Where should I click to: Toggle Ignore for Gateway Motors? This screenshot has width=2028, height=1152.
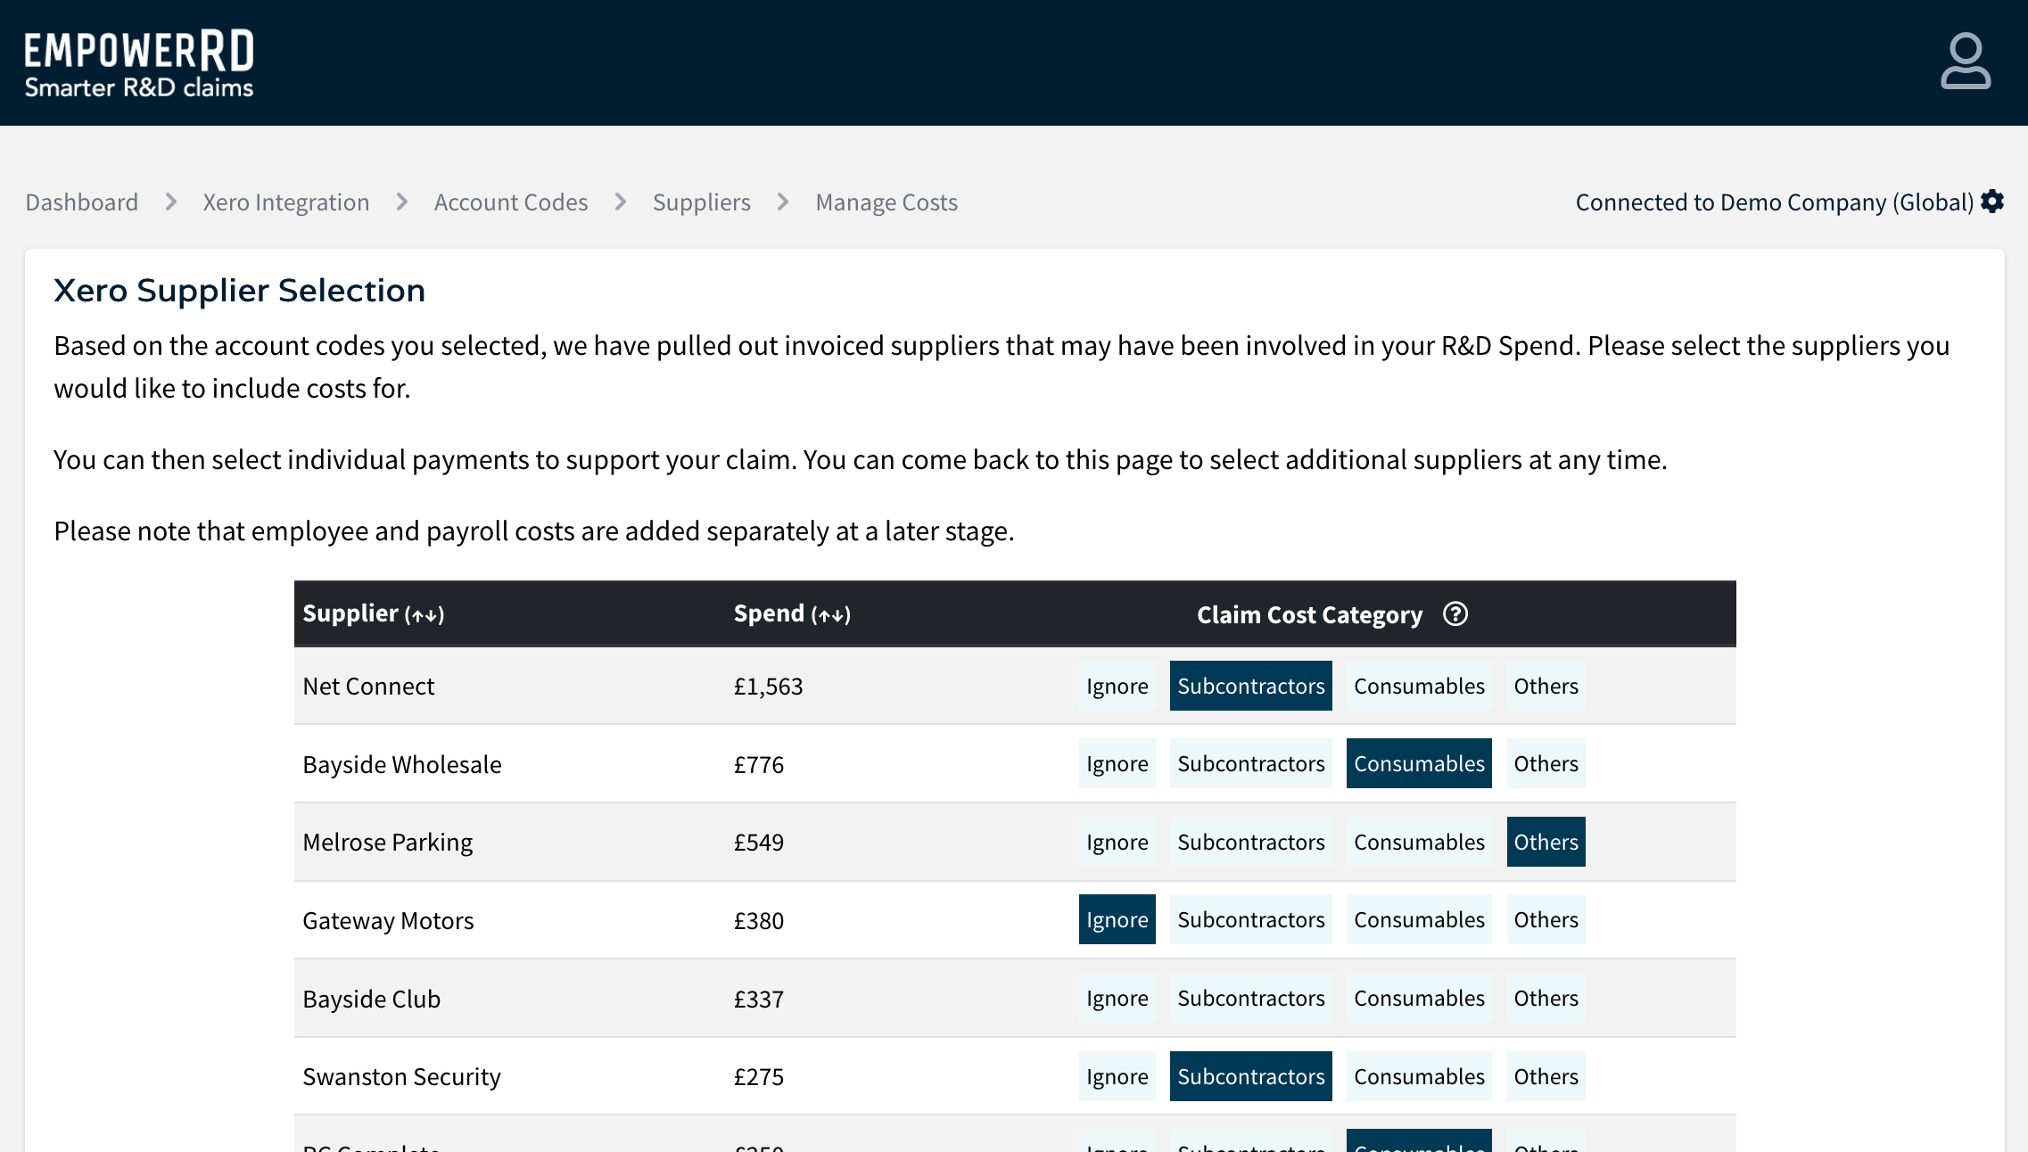1117,919
